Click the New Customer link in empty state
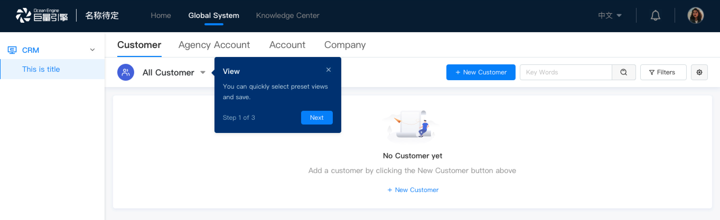 coord(413,190)
